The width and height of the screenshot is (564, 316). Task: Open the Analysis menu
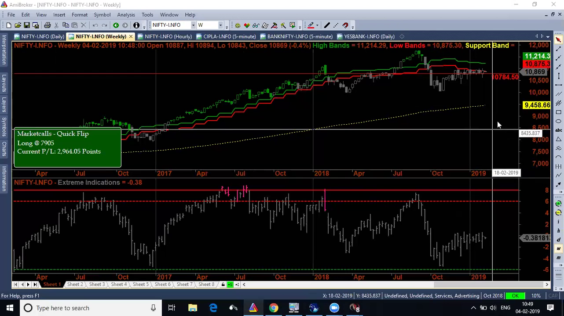(126, 14)
